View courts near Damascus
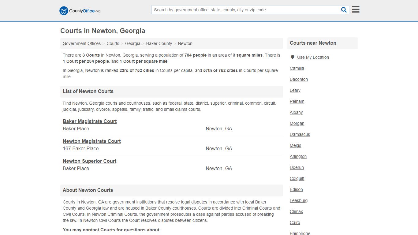The image size is (418, 235). click(x=300, y=134)
